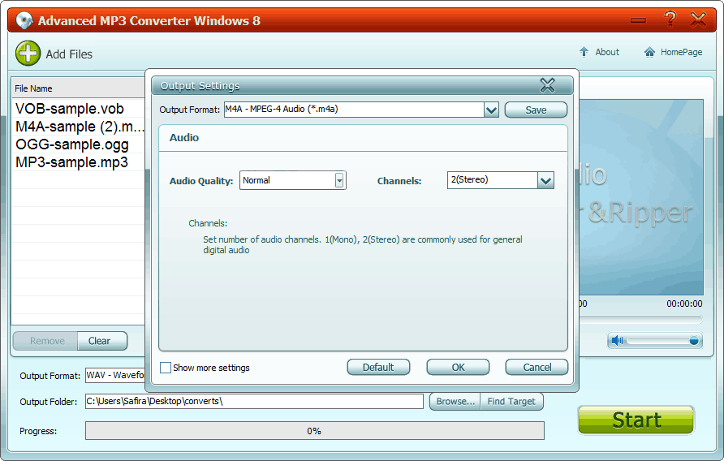724x461 pixels.
Task: Open the About arrow icon
Action: coord(584,52)
